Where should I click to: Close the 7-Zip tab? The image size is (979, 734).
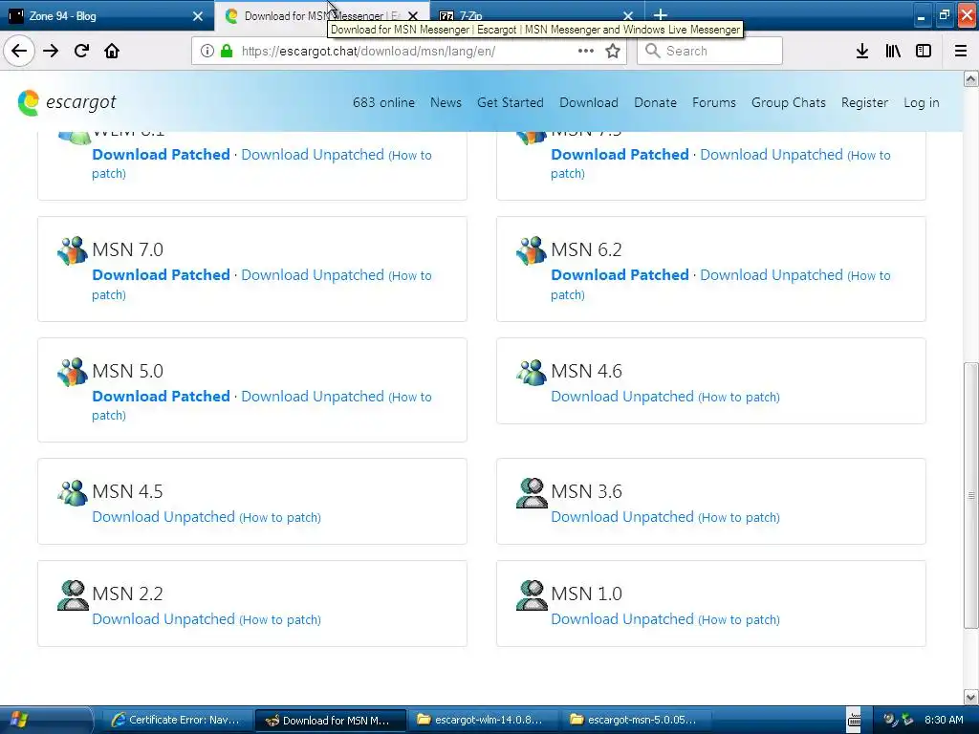[x=628, y=15]
